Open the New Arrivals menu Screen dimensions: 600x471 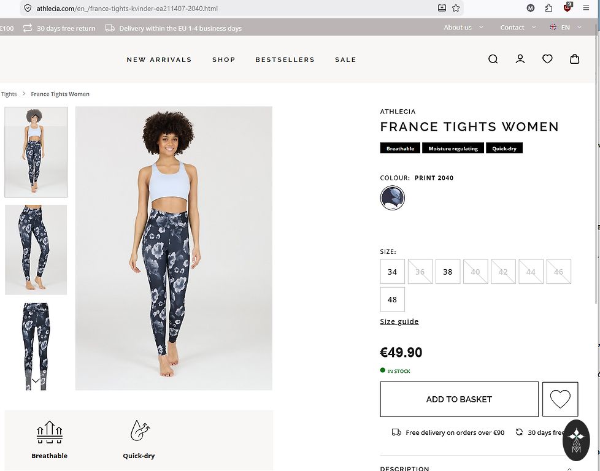(159, 59)
